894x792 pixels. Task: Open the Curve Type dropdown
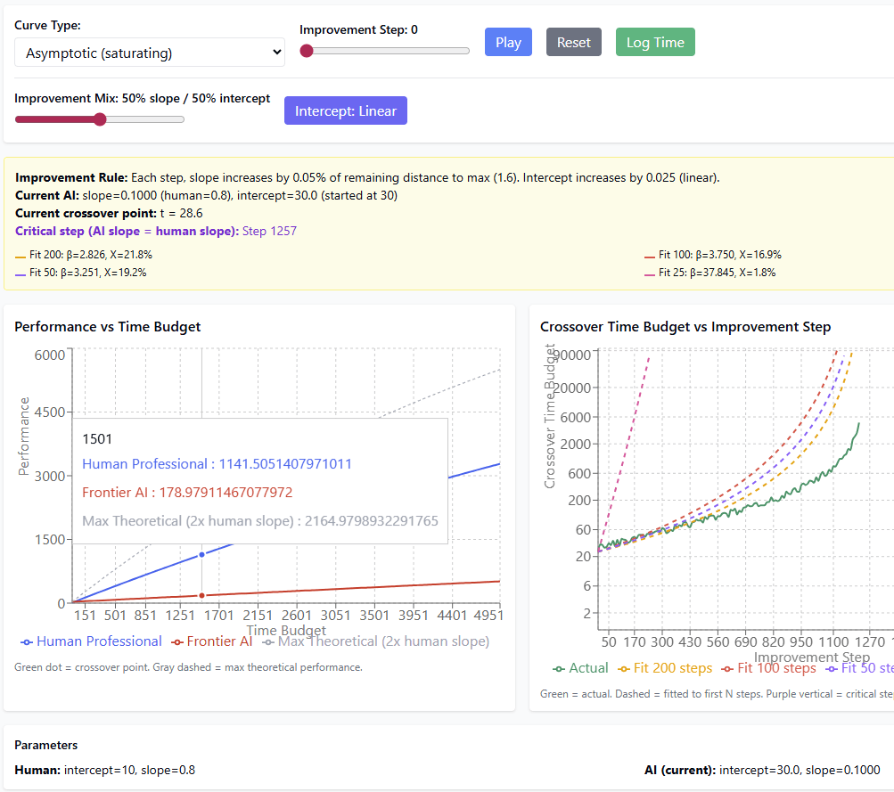pyautogui.click(x=150, y=53)
